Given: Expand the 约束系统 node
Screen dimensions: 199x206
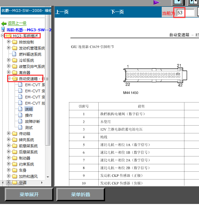Looking at the screenshot, I should [x=8, y=164].
